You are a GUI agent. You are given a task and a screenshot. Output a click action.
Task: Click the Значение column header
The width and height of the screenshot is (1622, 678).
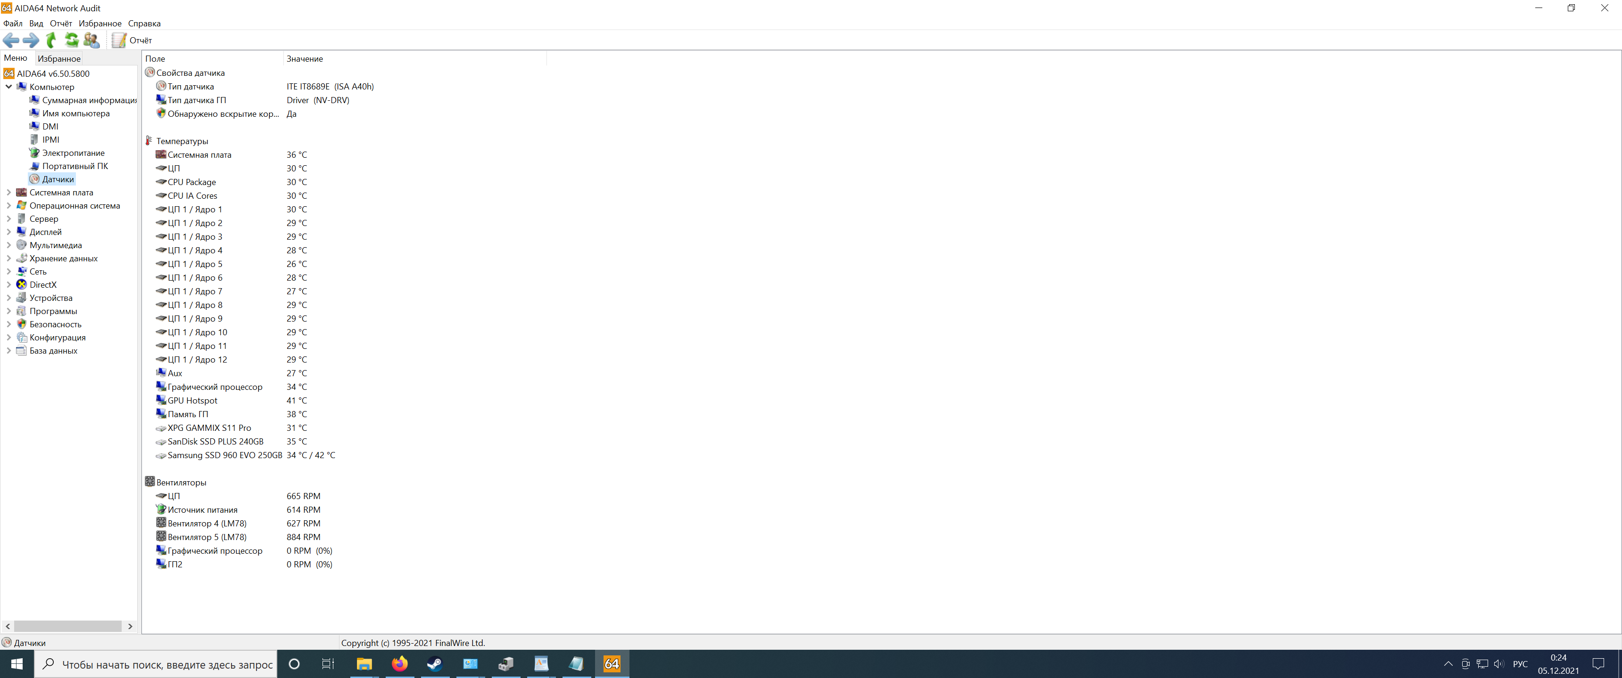pos(305,58)
